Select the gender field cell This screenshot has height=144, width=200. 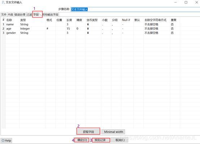point(11,33)
